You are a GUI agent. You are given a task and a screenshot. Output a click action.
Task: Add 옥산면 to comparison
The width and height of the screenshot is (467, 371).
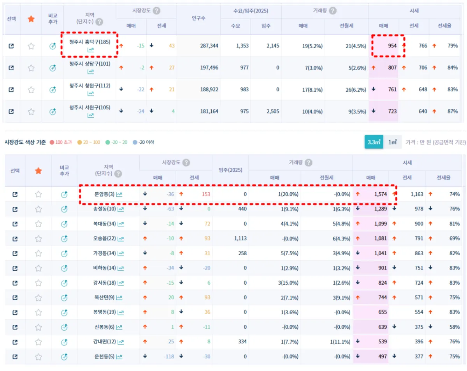[x=64, y=298]
